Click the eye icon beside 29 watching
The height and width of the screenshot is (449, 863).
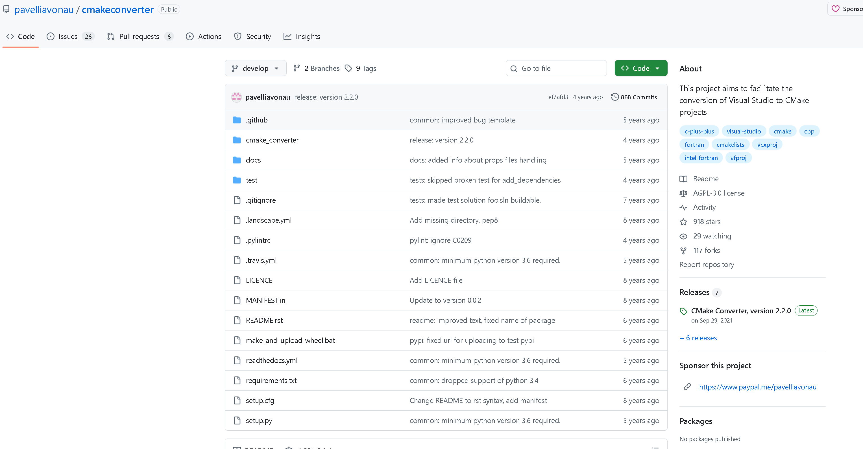683,236
